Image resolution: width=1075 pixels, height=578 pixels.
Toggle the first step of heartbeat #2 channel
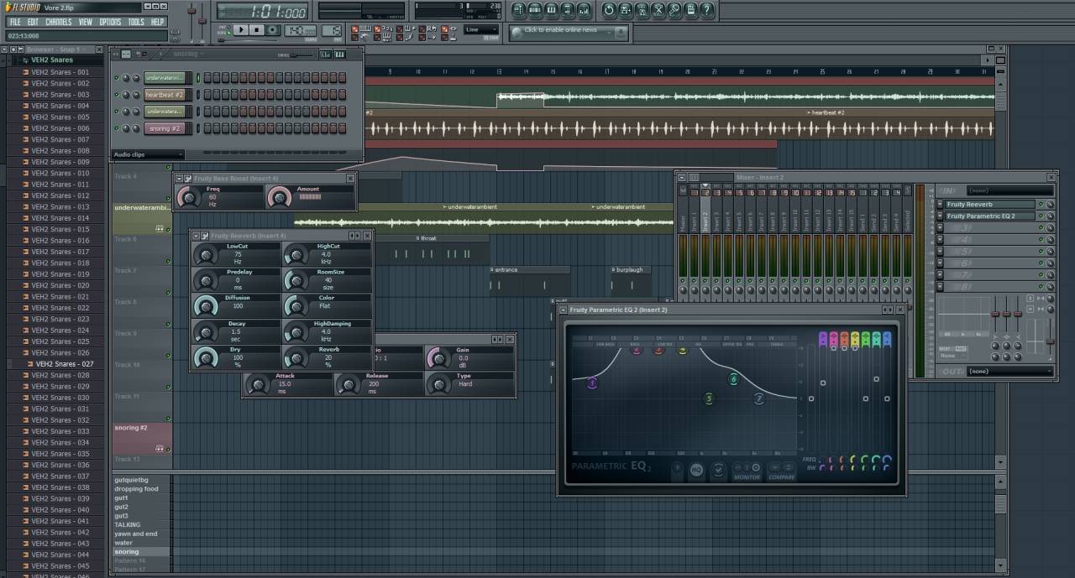tap(207, 95)
